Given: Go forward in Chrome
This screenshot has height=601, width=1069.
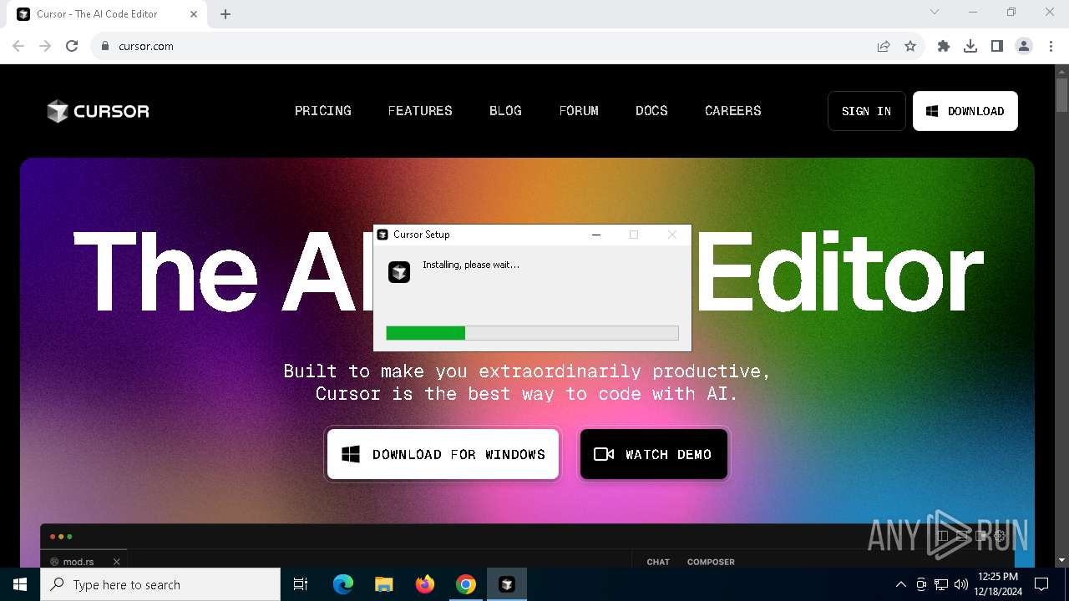Looking at the screenshot, I should point(45,46).
